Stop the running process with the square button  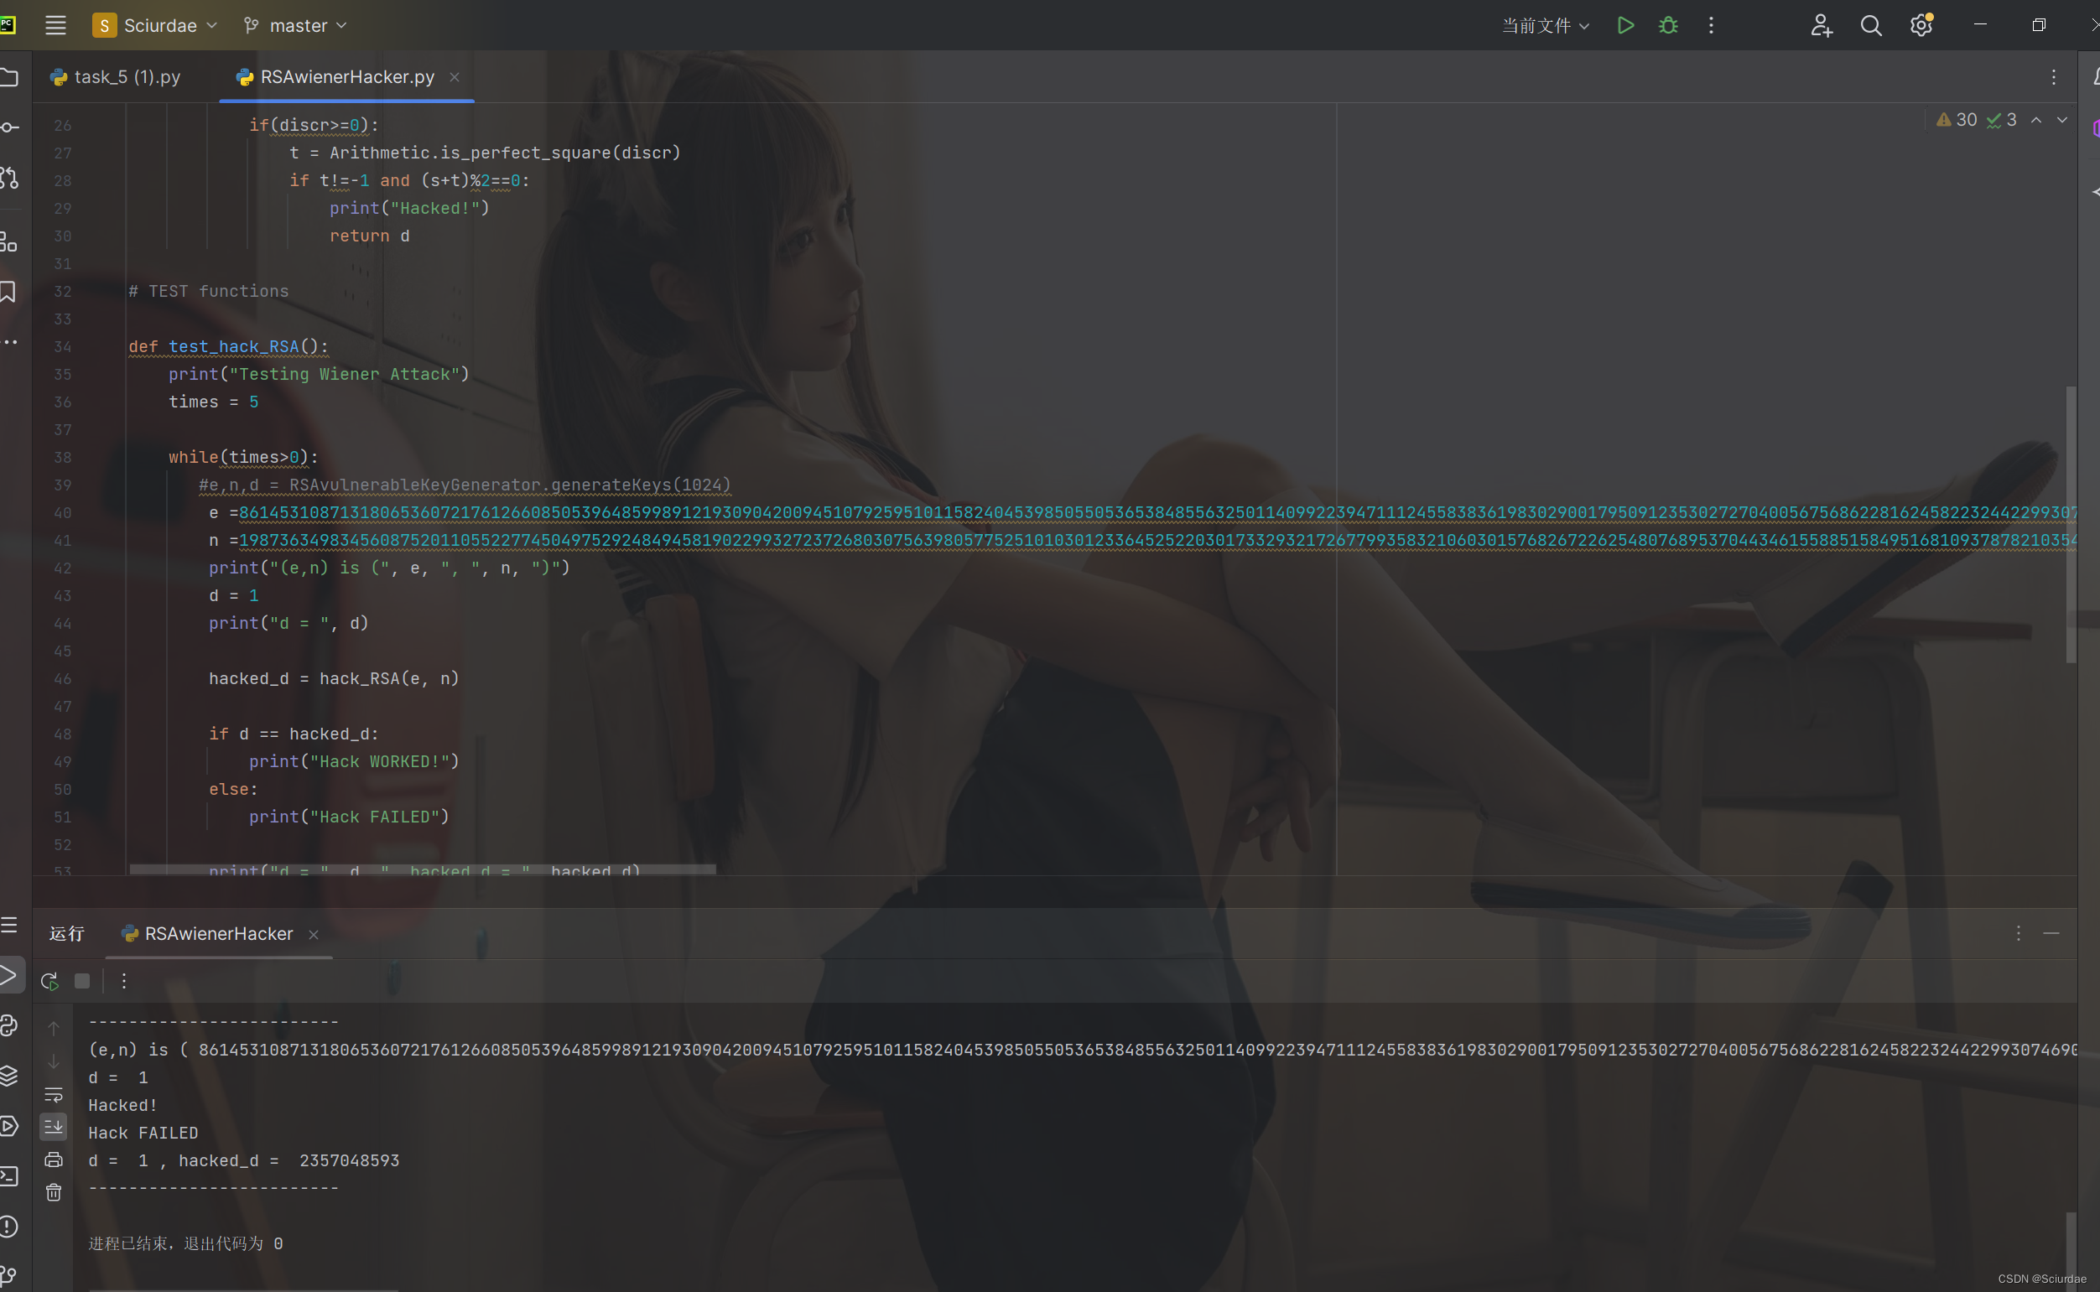82,980
